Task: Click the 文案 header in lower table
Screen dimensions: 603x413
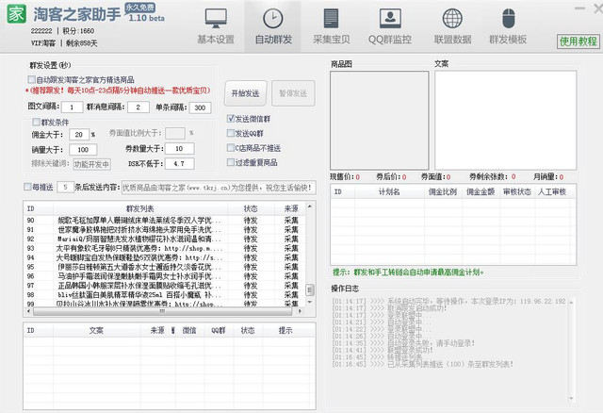Action: [x=96, y=330]
